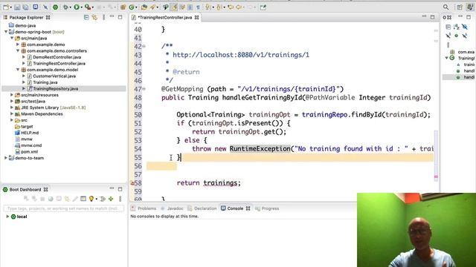Click the New Java Package icon
Viewport: 476px width, 267px height.
click(x=123, y=7)
